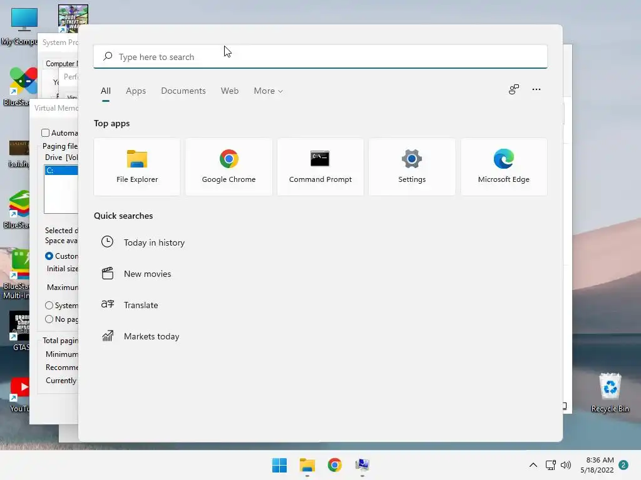Switch to the Documents search tab
The image size is (641, 480).
tap(183, 91)
